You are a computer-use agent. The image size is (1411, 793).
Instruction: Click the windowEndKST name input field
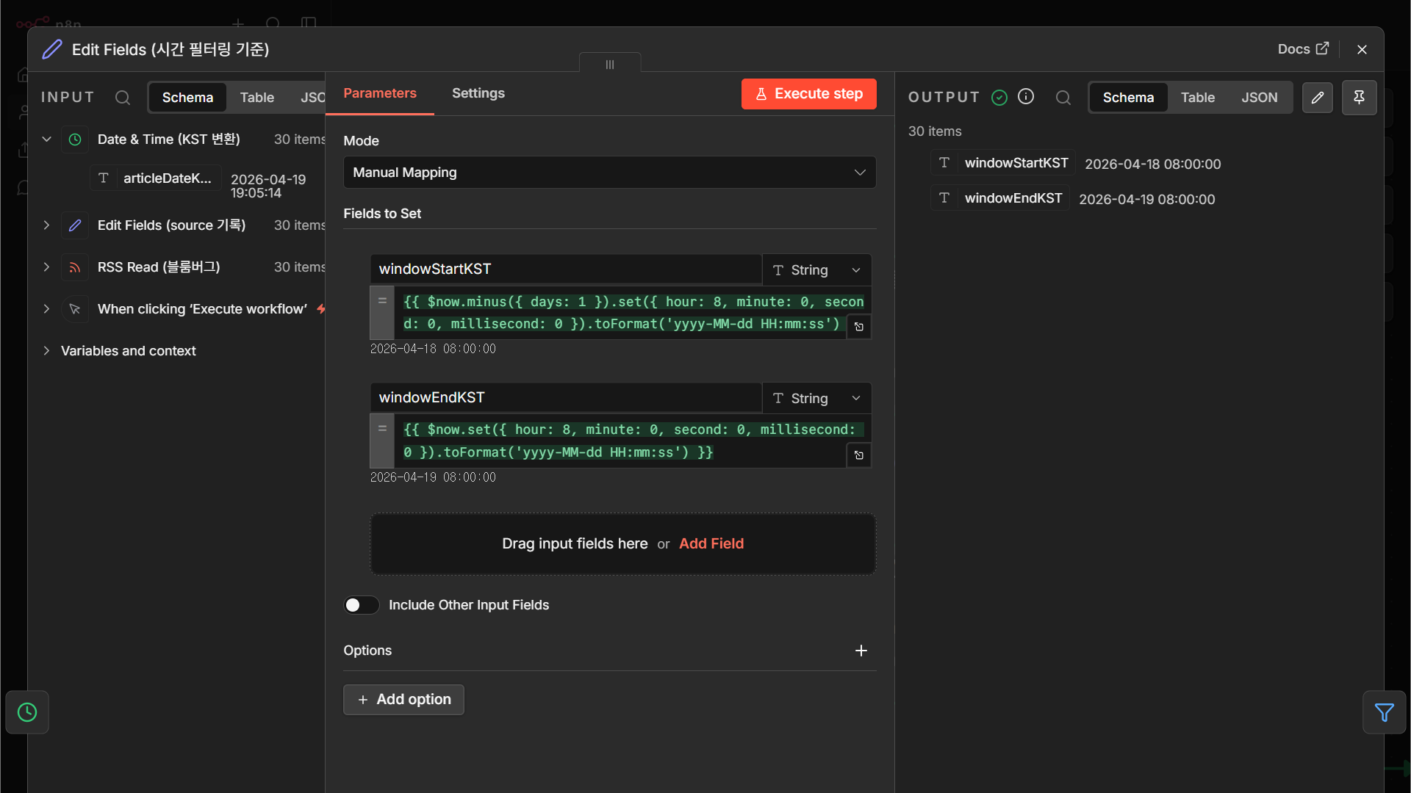click(566, 397)
